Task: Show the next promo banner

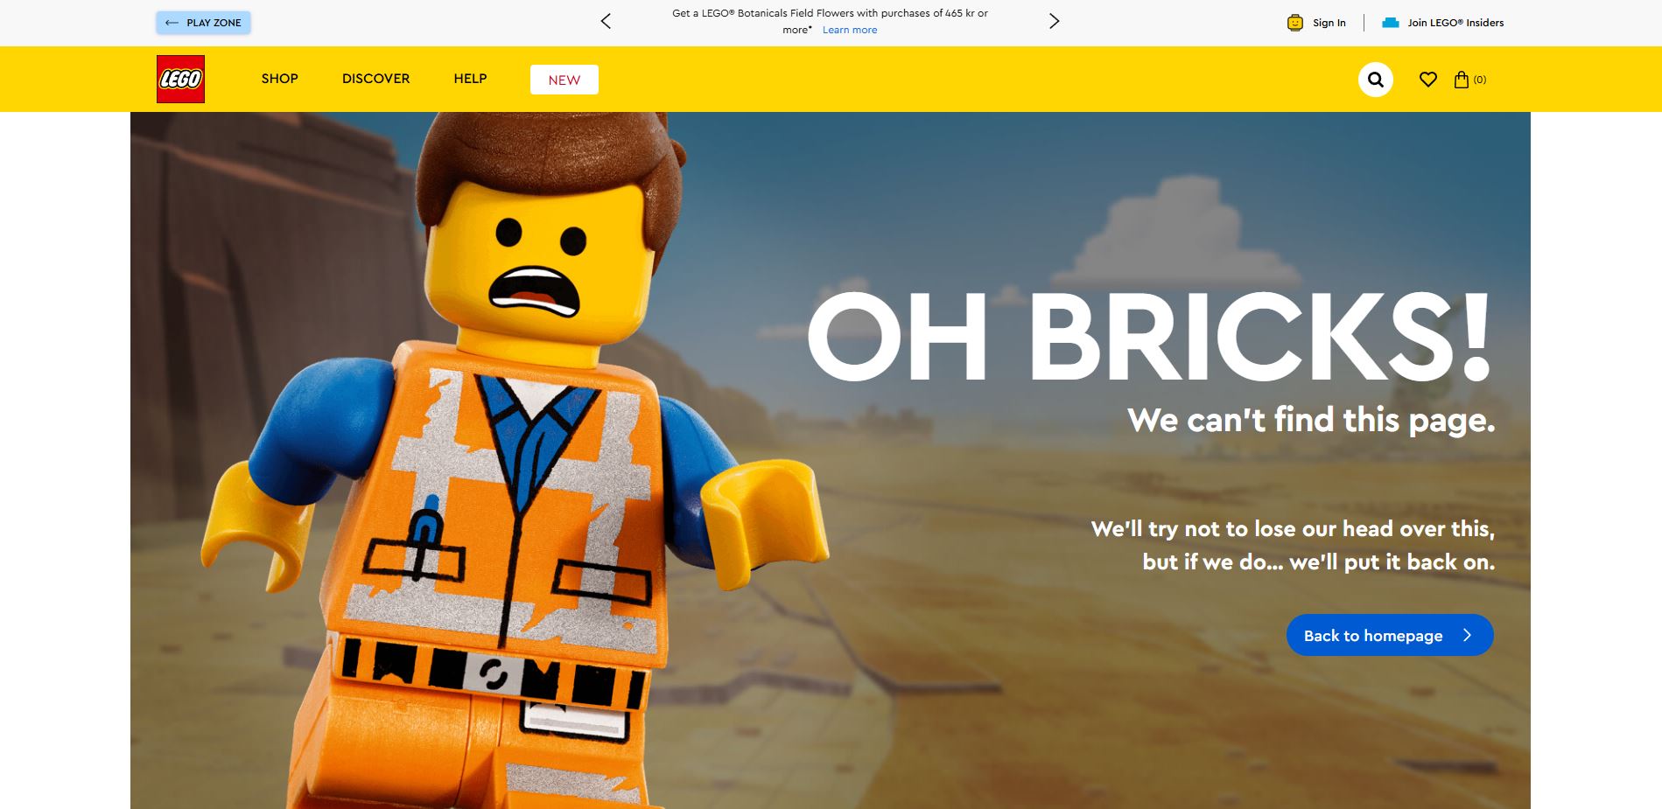Action: (x=1053, y=20)
